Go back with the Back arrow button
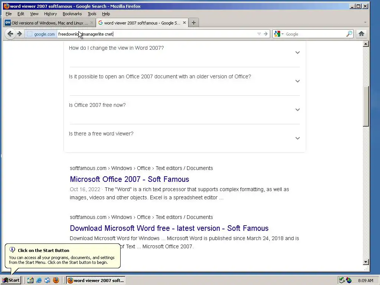This screenshot has height=285, width=380. 10,34
